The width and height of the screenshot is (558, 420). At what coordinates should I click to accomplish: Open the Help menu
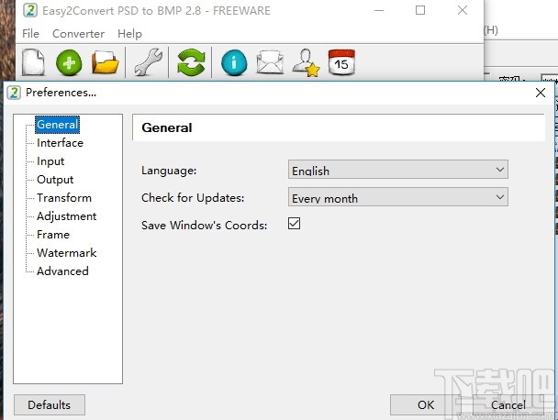(129, 34)
